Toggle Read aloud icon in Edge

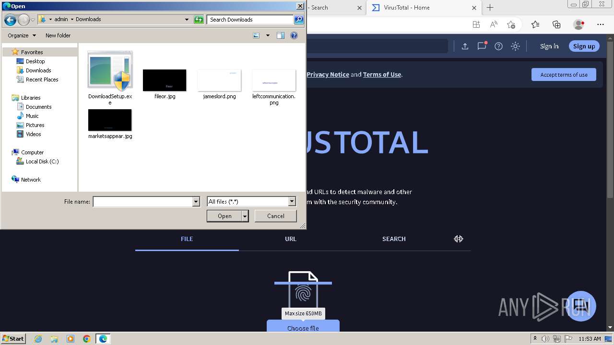pos(494,24)
